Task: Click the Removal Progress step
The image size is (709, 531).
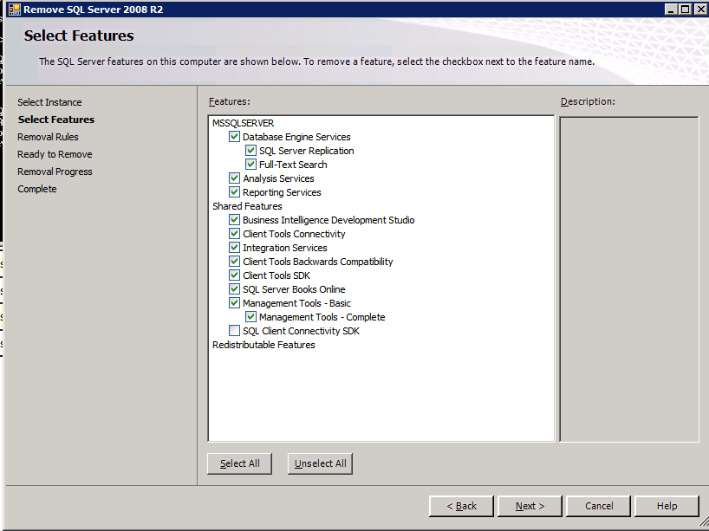Action: click(55, 172)
